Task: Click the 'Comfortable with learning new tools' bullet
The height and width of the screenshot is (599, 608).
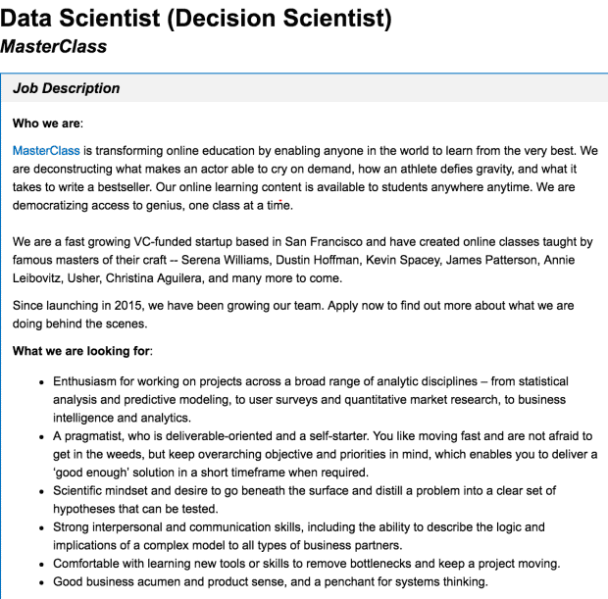Action: (x=306, y=564)
